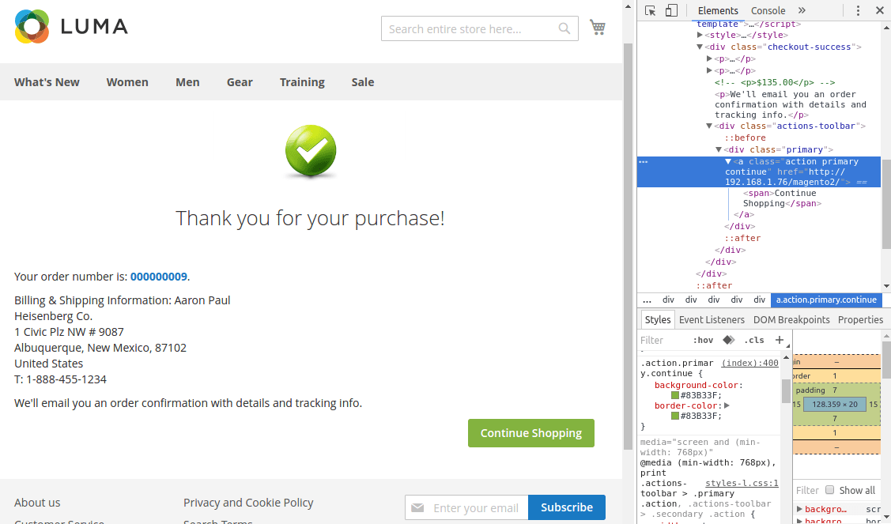Screen dimensions: 891x524
Task: Click the Subscribe button
Action: 567,507
